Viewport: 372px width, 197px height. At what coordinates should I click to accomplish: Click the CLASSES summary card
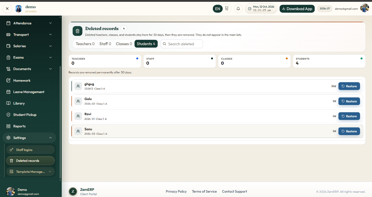click(x=254, y=61)
